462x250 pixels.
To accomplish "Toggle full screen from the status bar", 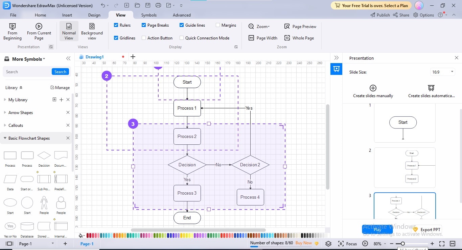I will coord(442,244).
